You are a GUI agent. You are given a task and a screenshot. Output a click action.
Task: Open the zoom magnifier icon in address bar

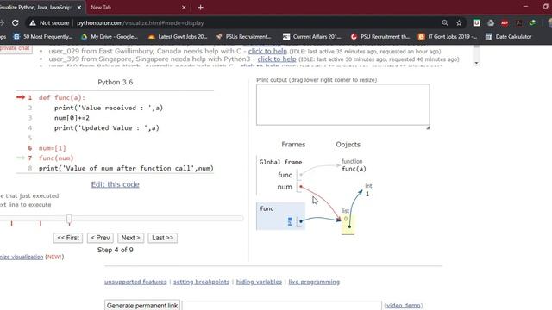[x=445, y=23]
